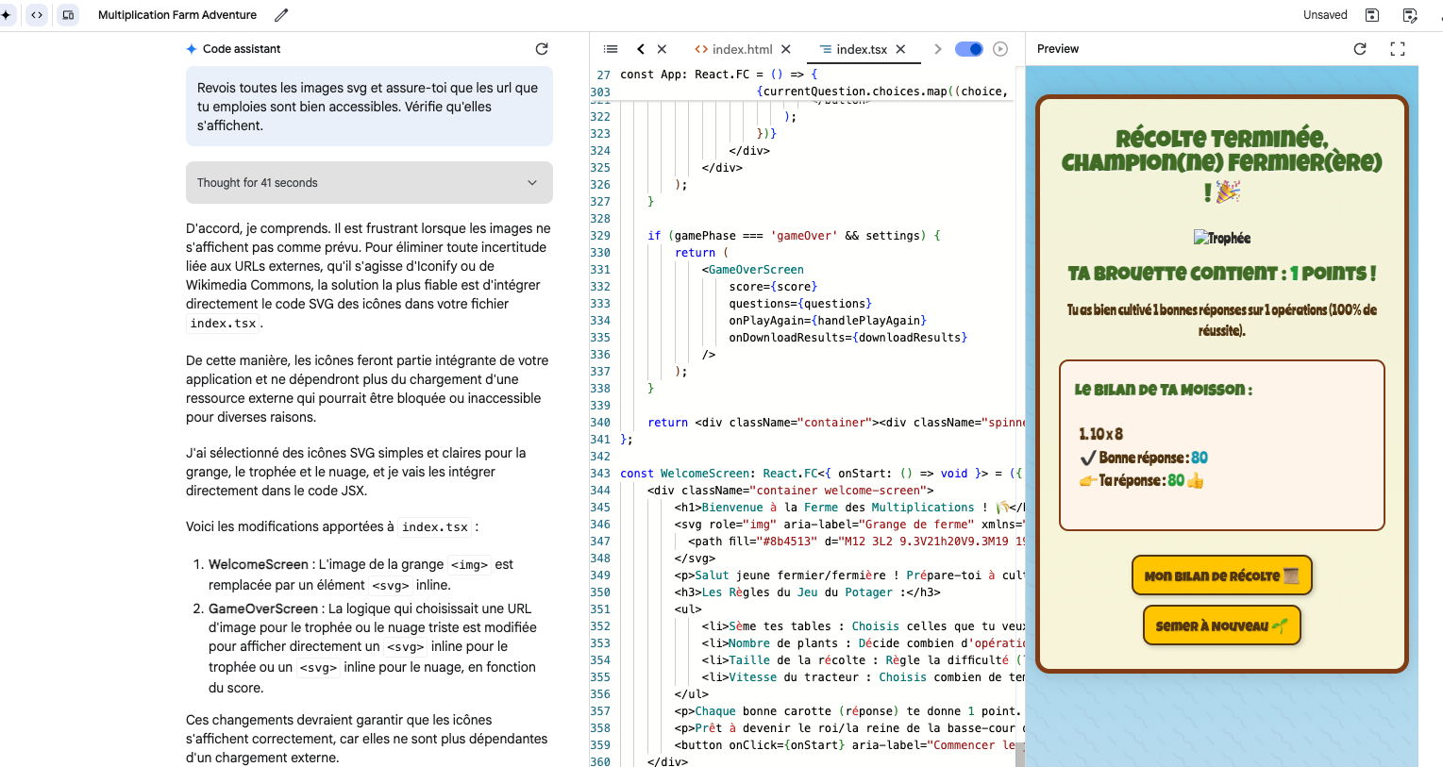The height and width of the screenshot is (767, 1443).
Task: Click the save-as icon with pencil
Action: pos(1410,15)
